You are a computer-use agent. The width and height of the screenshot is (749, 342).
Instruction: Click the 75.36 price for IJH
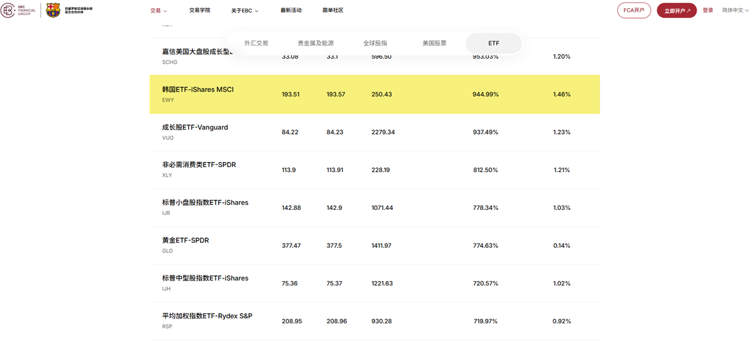tap(290, 283)
